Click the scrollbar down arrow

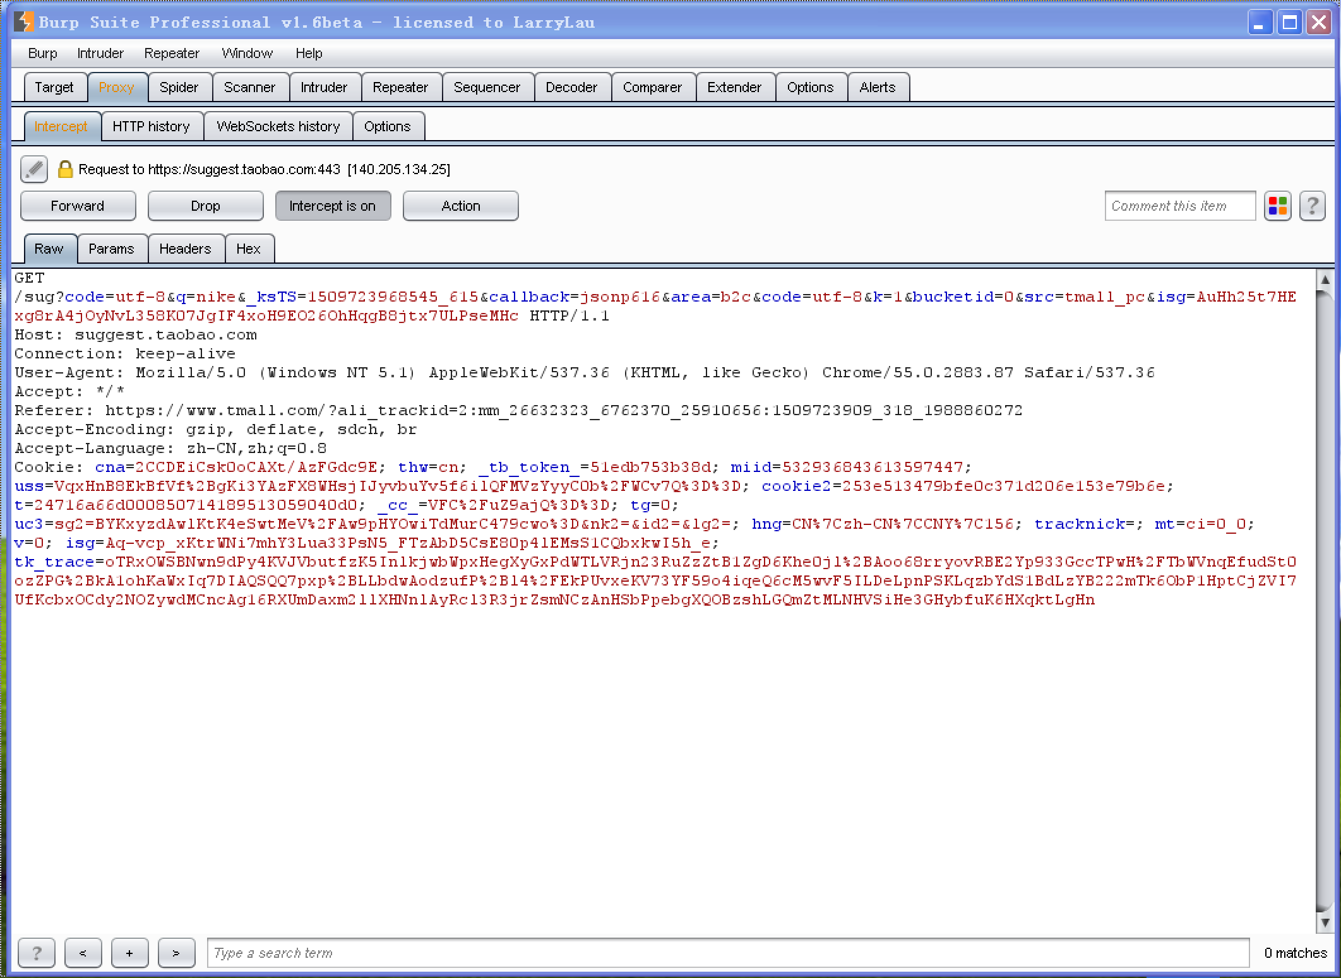(x=1325, y=922)
